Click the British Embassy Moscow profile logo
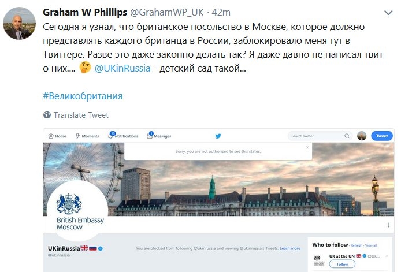The height and width of the screenshot is (272, 401). (x=77, y=210)
